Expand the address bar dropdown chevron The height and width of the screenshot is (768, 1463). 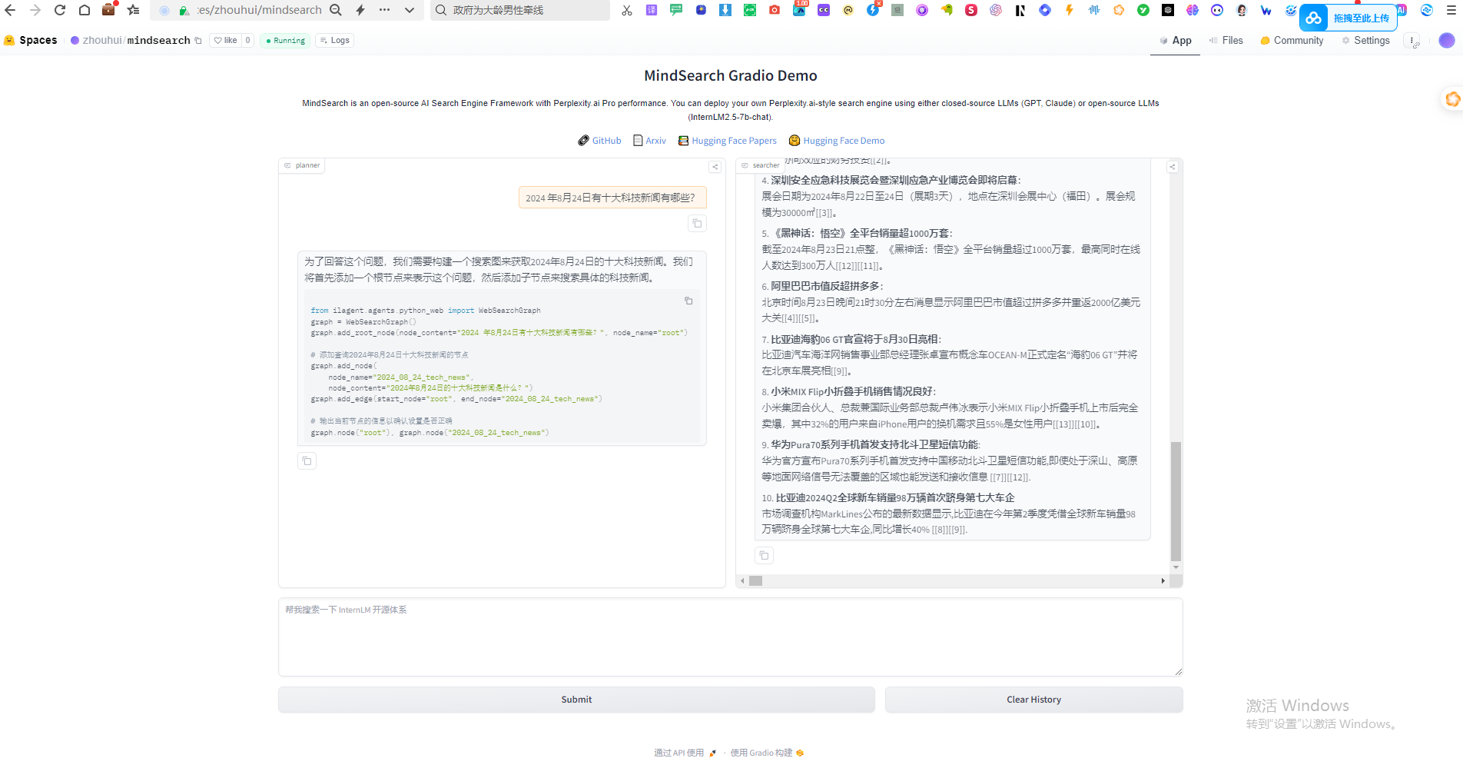[410, 10]
